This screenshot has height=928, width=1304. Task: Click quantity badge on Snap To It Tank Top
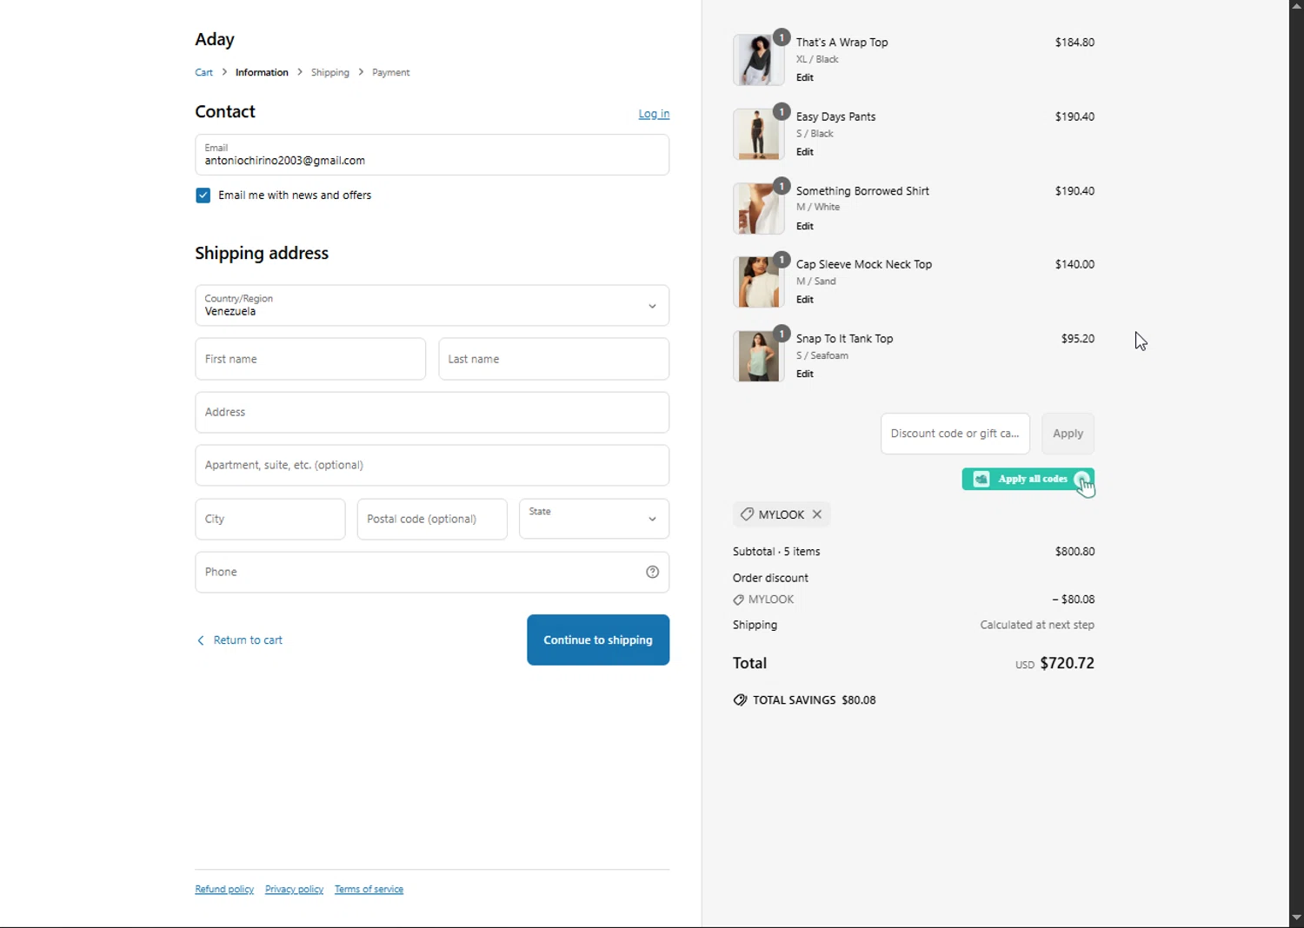pyautogui.click(x=782, y=334)
